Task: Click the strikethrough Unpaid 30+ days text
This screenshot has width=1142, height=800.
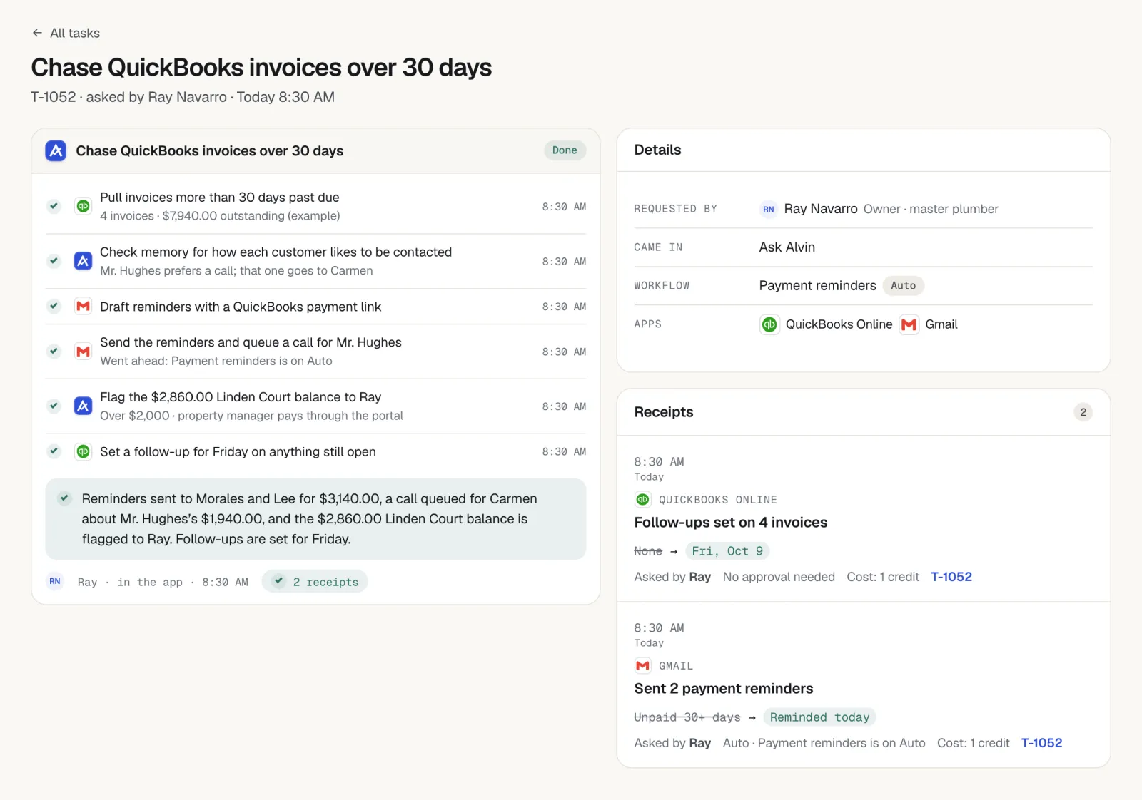Action: [x=687, y=717]
